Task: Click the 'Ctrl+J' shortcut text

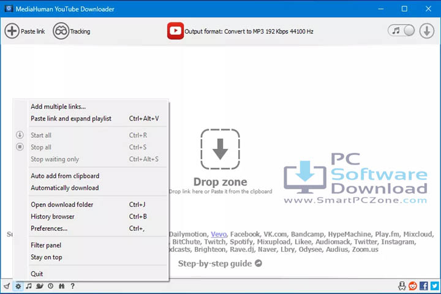Action: [x=137, y=205]
